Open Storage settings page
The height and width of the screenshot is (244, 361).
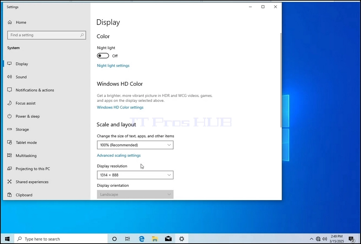(47, 129)
